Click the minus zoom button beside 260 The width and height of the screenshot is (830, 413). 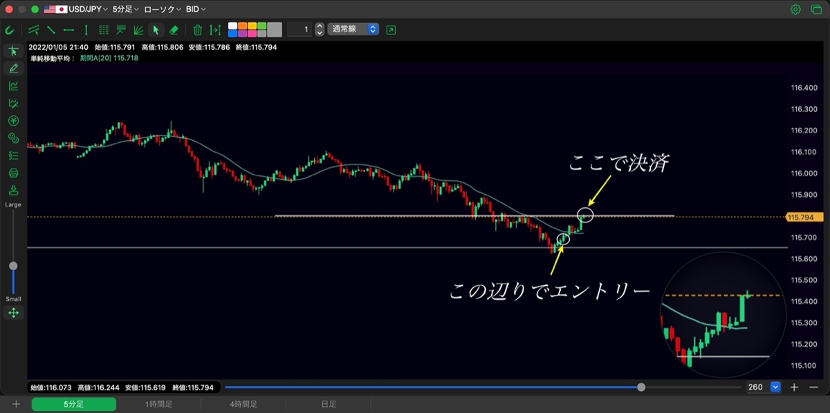813,387
